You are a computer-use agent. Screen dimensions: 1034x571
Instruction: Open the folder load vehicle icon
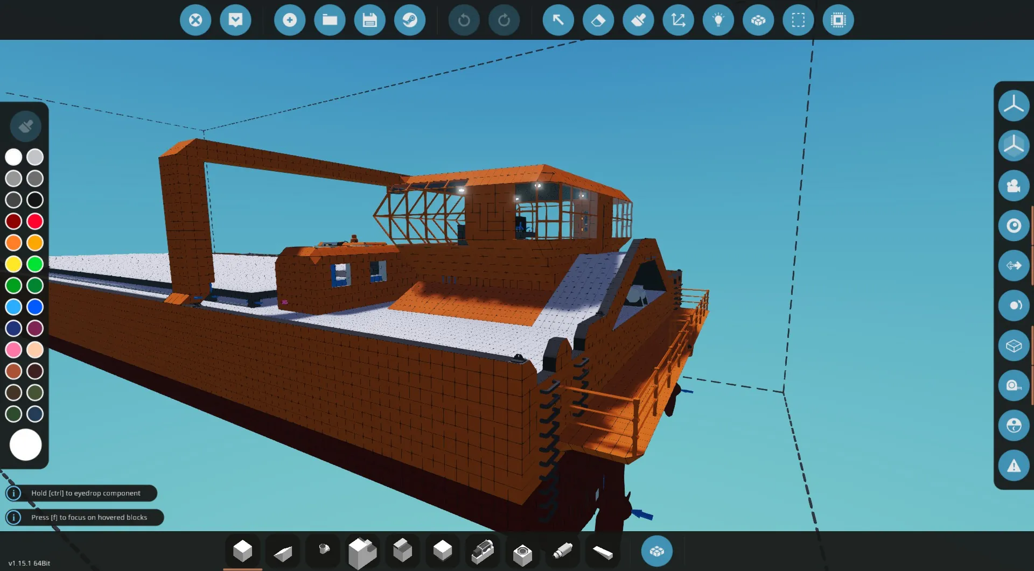[x=330, y=20]
